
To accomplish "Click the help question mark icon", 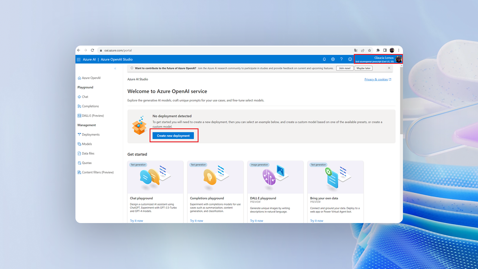I will click(x=341, y=59).
